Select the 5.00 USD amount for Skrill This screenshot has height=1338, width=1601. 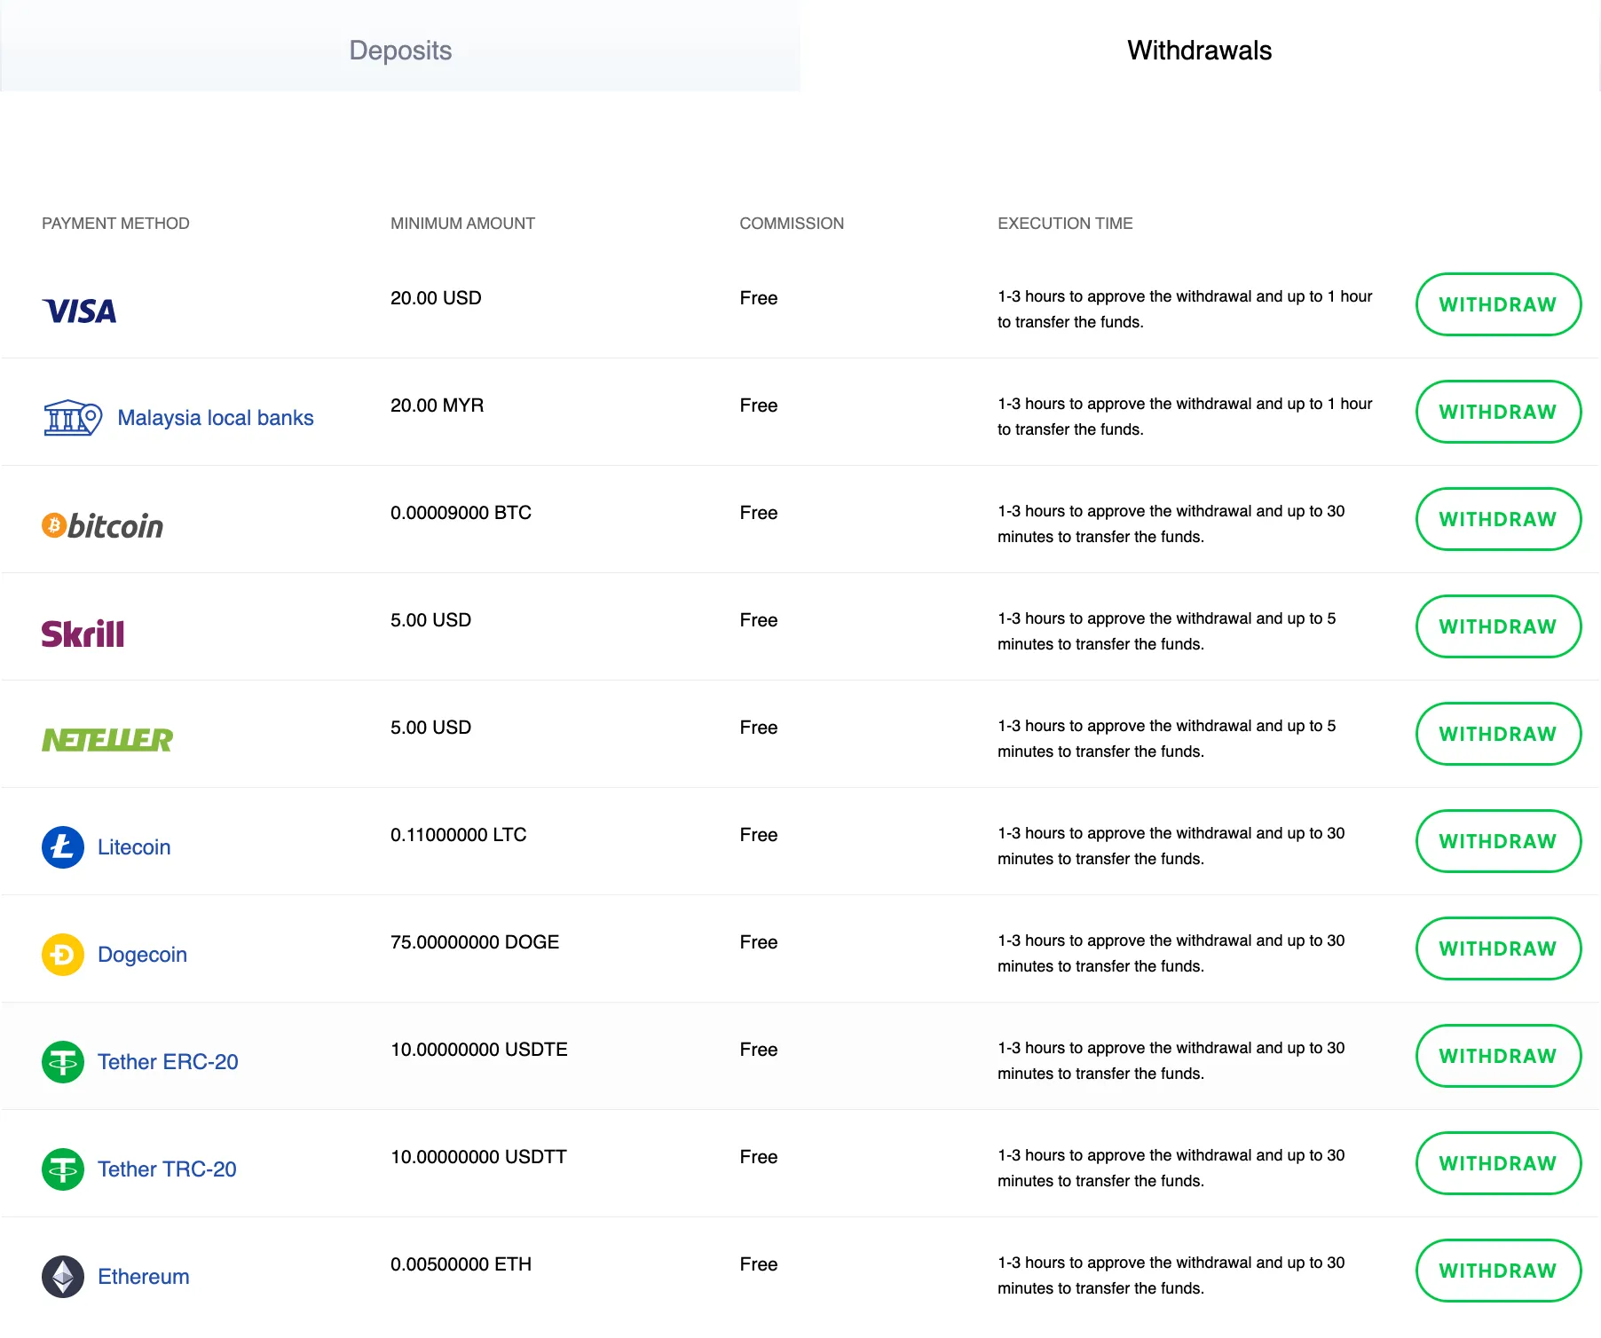pos(430,620)
